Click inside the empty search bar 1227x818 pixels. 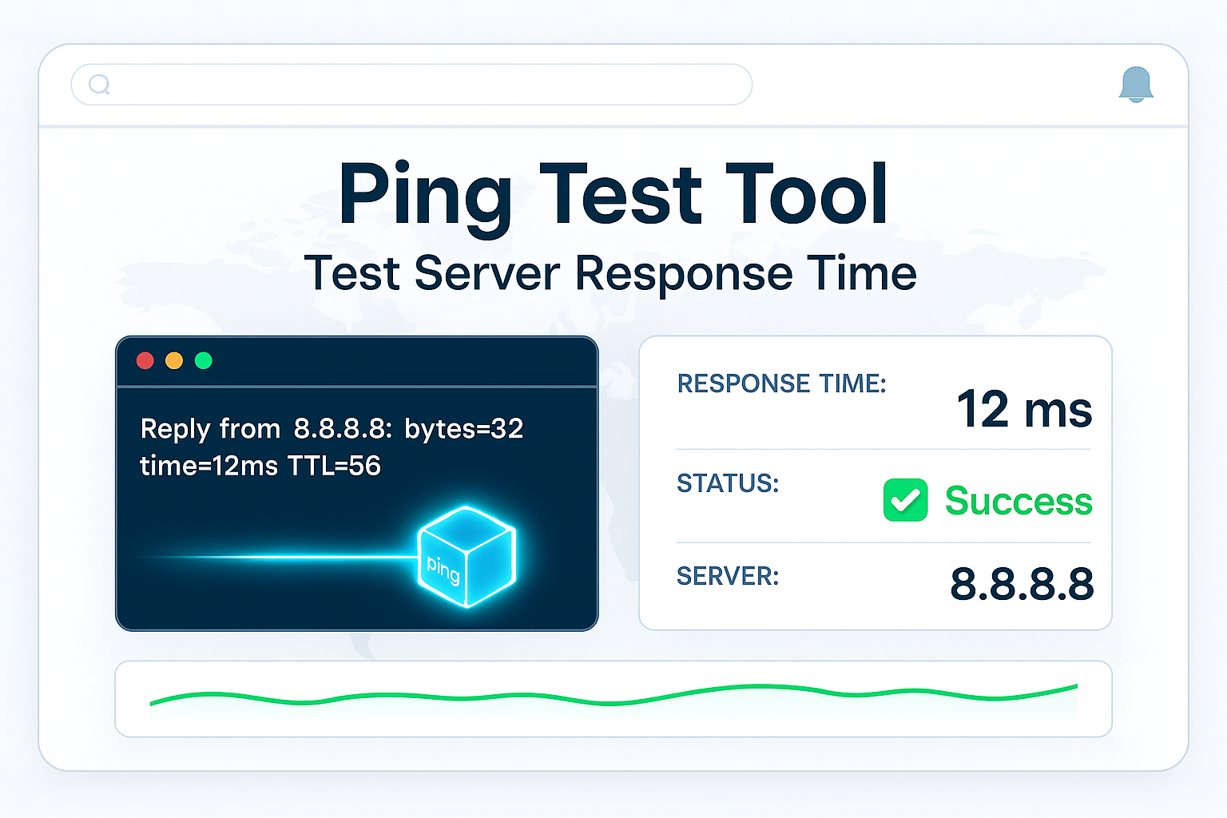[x=423, y=85]
